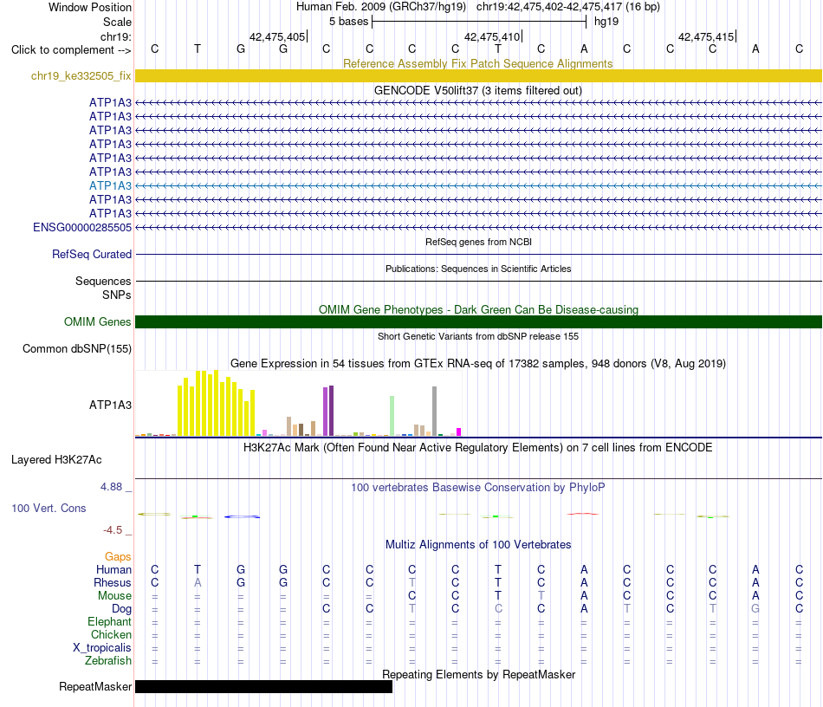The width and height of the screenshot is (823, 707).
Task: Select the chr19_ke332505_fix track label
Action: (x=81, y=75)
